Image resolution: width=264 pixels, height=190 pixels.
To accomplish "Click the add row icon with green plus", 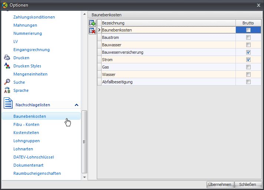I will pyautogui.click(x=92, y=23).
